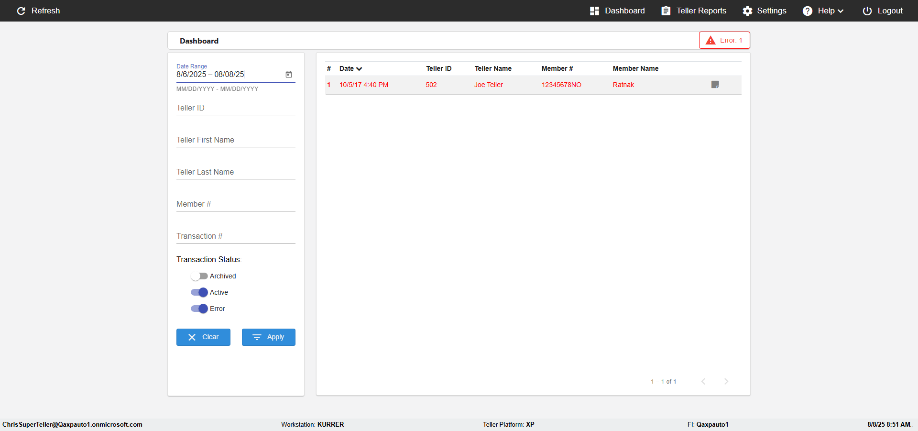Select the teller ID 502 cell
Viewport: 918px width, 431px height.
(431, 85)
